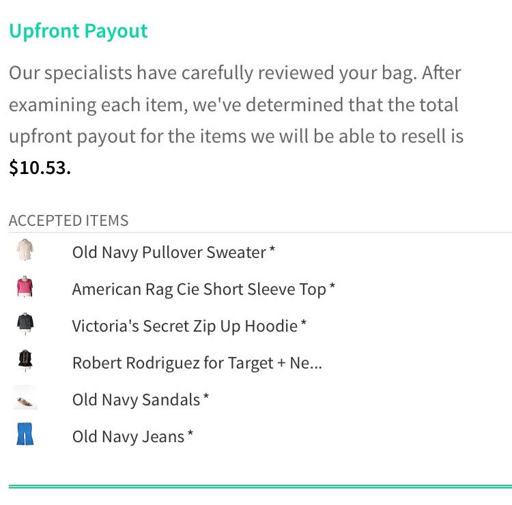Click the ACCEPTED ITEMS section header
Image resolution: width=512 pixels, height=505 pixels.
pyautogui.click(x=68, y=220)
